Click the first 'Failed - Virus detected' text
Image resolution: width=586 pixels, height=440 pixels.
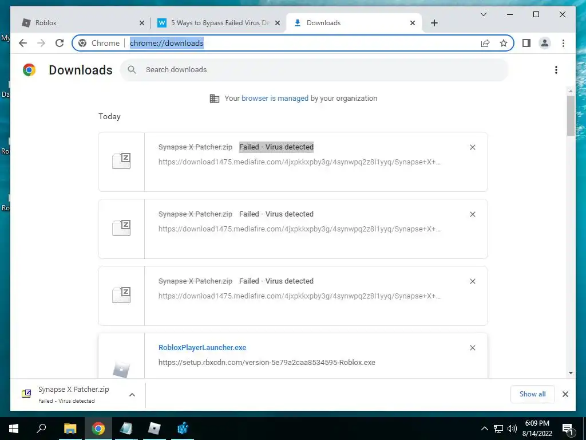[276, 147]
